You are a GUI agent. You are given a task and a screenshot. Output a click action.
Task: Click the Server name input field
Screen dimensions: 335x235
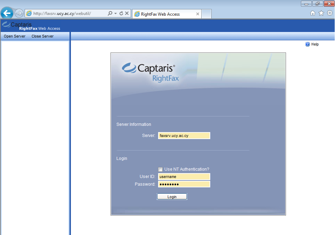[184, 136]
